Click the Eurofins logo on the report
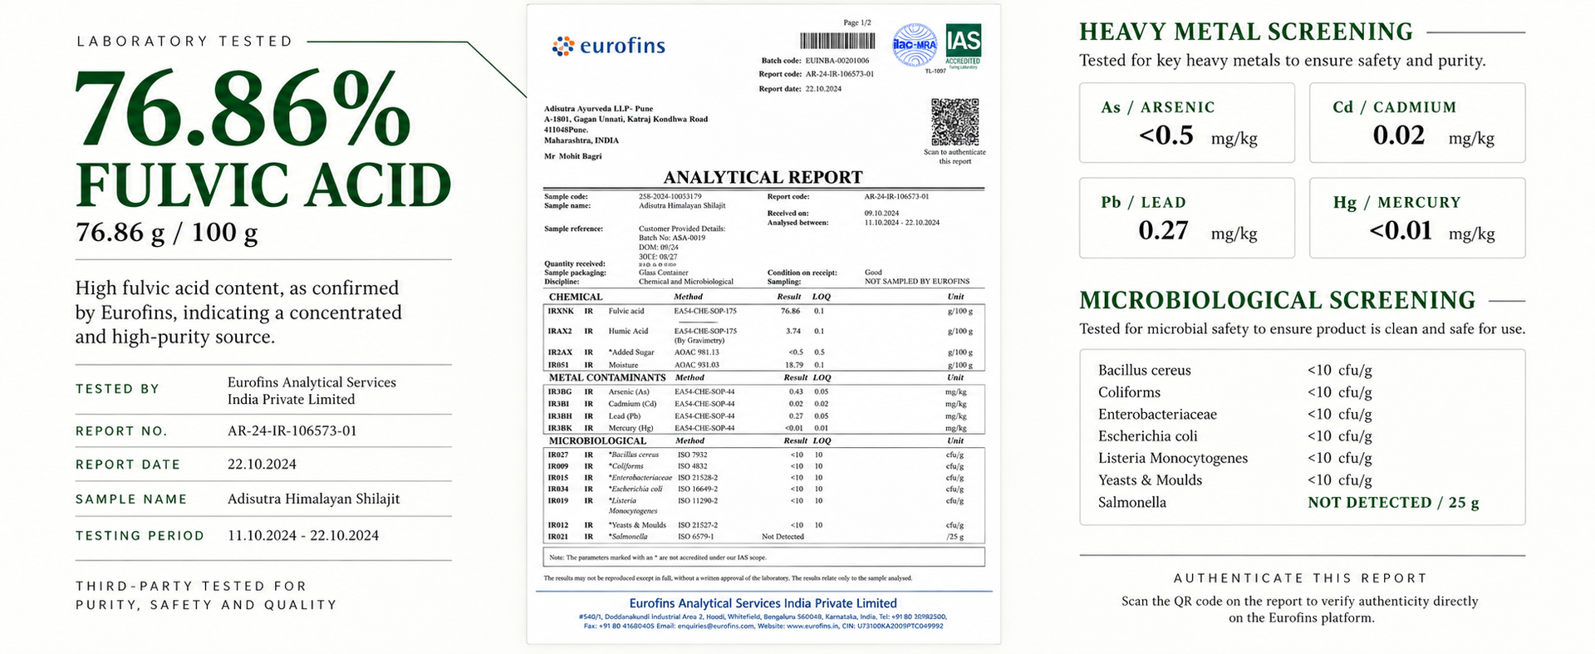1595x654 pixels. (609, 46)
